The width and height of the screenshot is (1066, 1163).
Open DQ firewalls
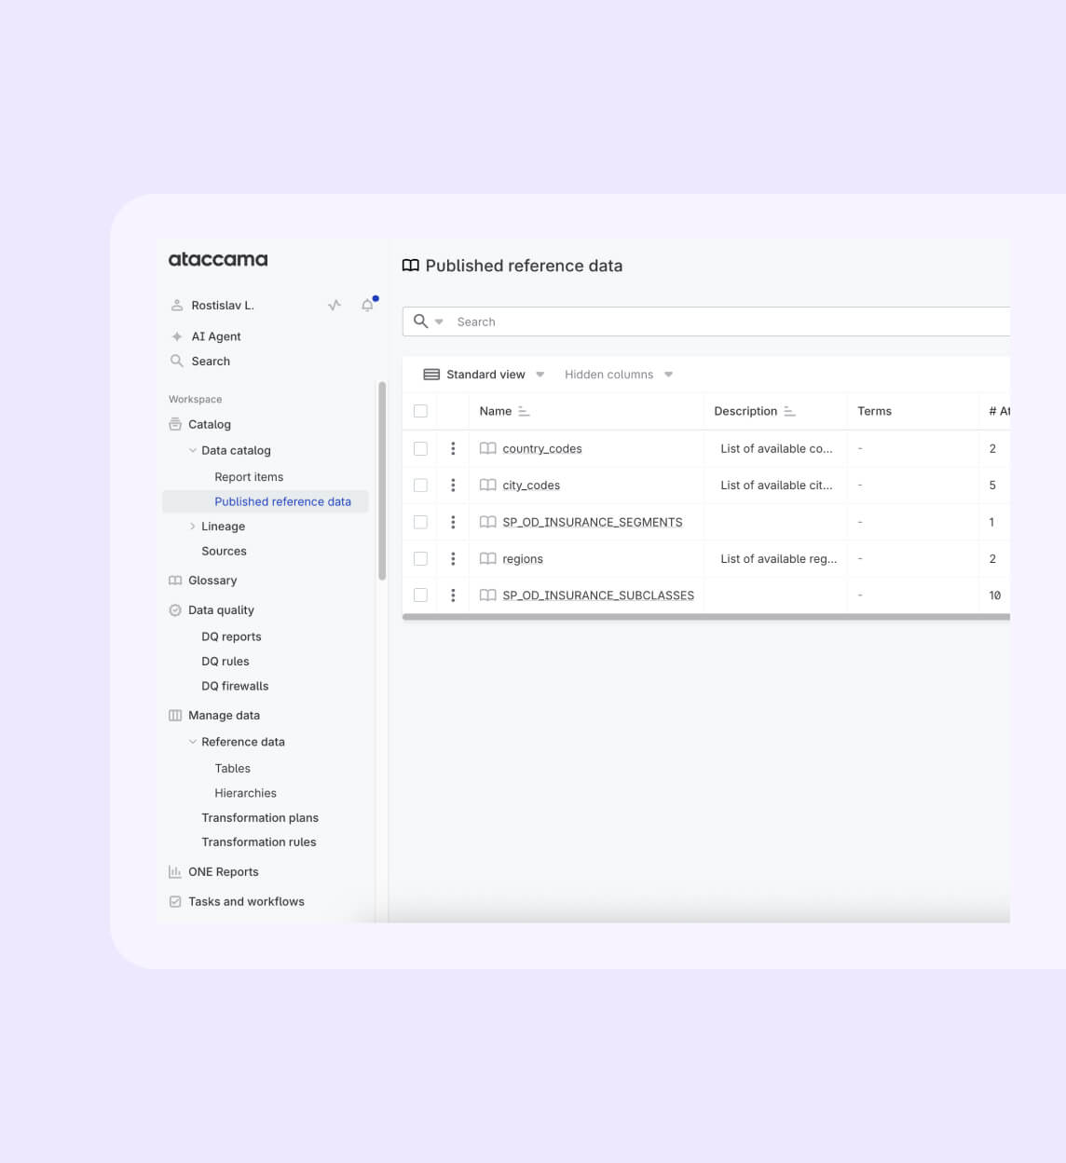[x=235, y=686]
